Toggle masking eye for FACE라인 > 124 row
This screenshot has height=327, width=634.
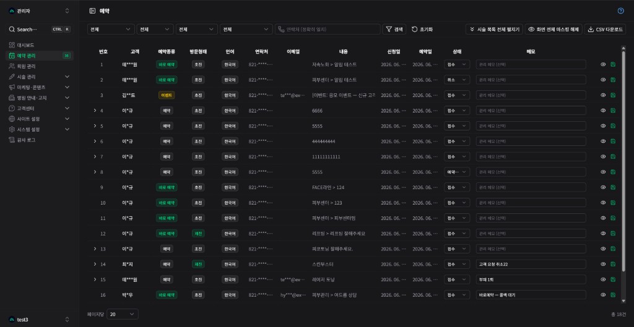click(x=603, y=187)
